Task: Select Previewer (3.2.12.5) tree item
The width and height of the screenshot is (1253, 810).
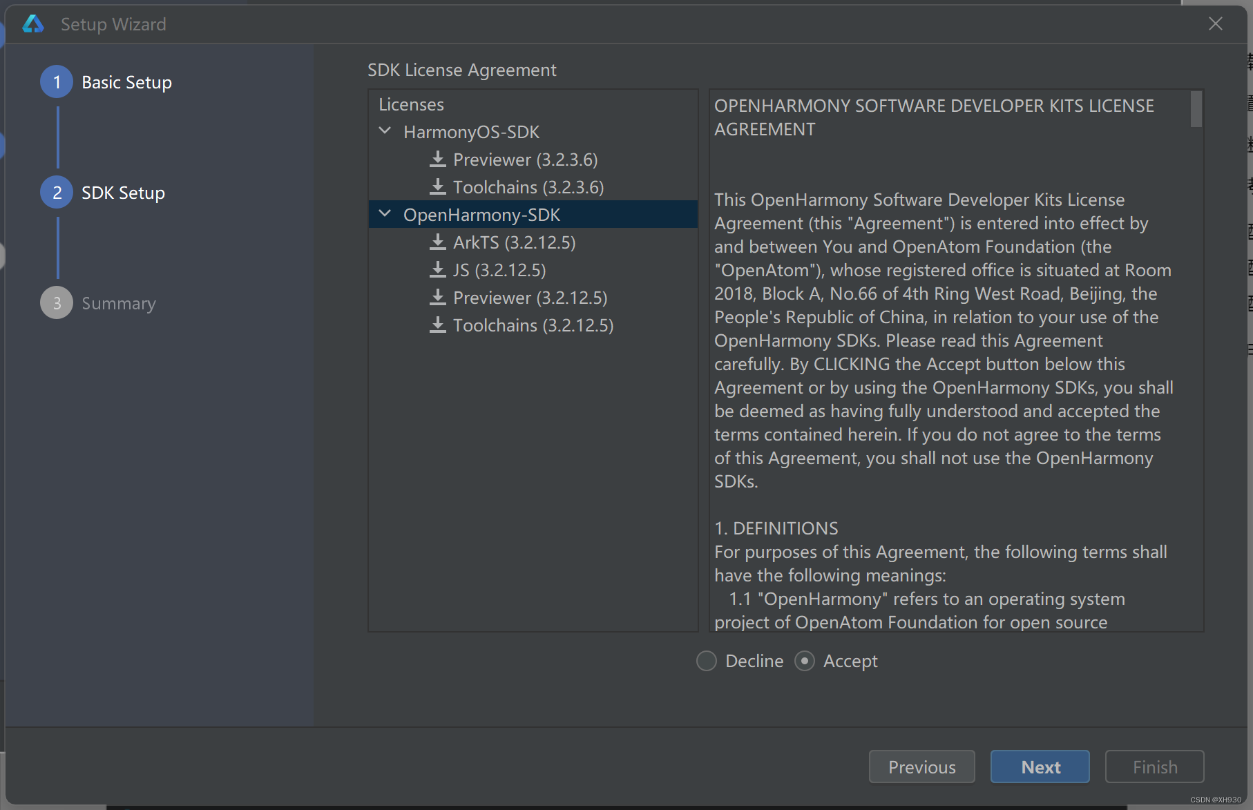Action: click(533, 298)
